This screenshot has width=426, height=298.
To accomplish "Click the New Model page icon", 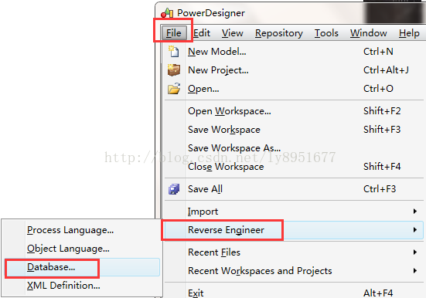I will 174,51.
